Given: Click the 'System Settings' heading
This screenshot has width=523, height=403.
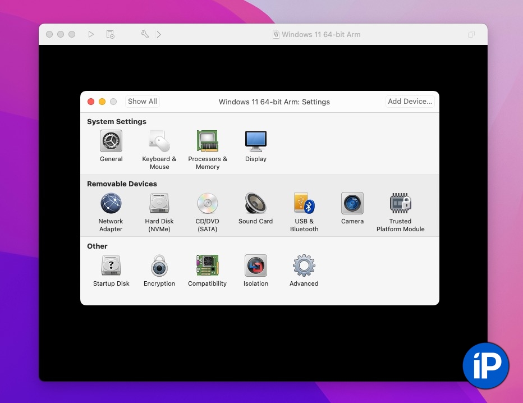Looking at the screenshot, I should pyautogui.click(x=117, y=121).
